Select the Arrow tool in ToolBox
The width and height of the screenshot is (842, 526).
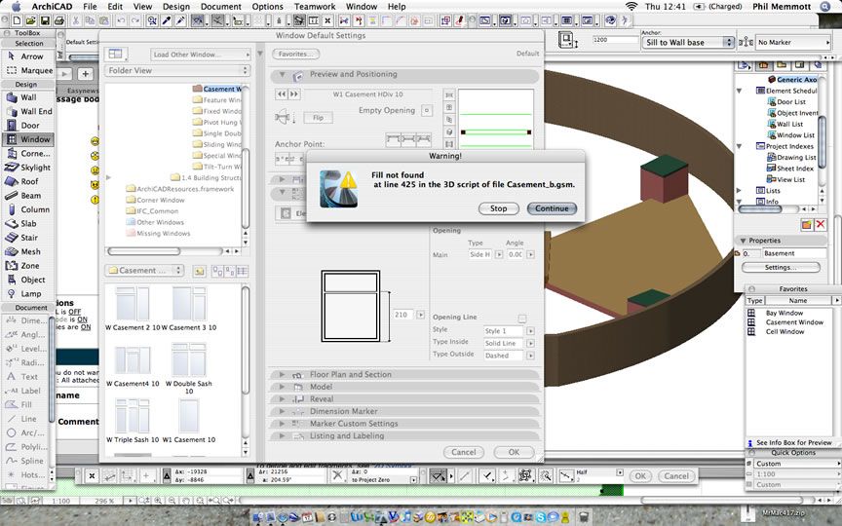pyautogui.click(x=27, y=56)
